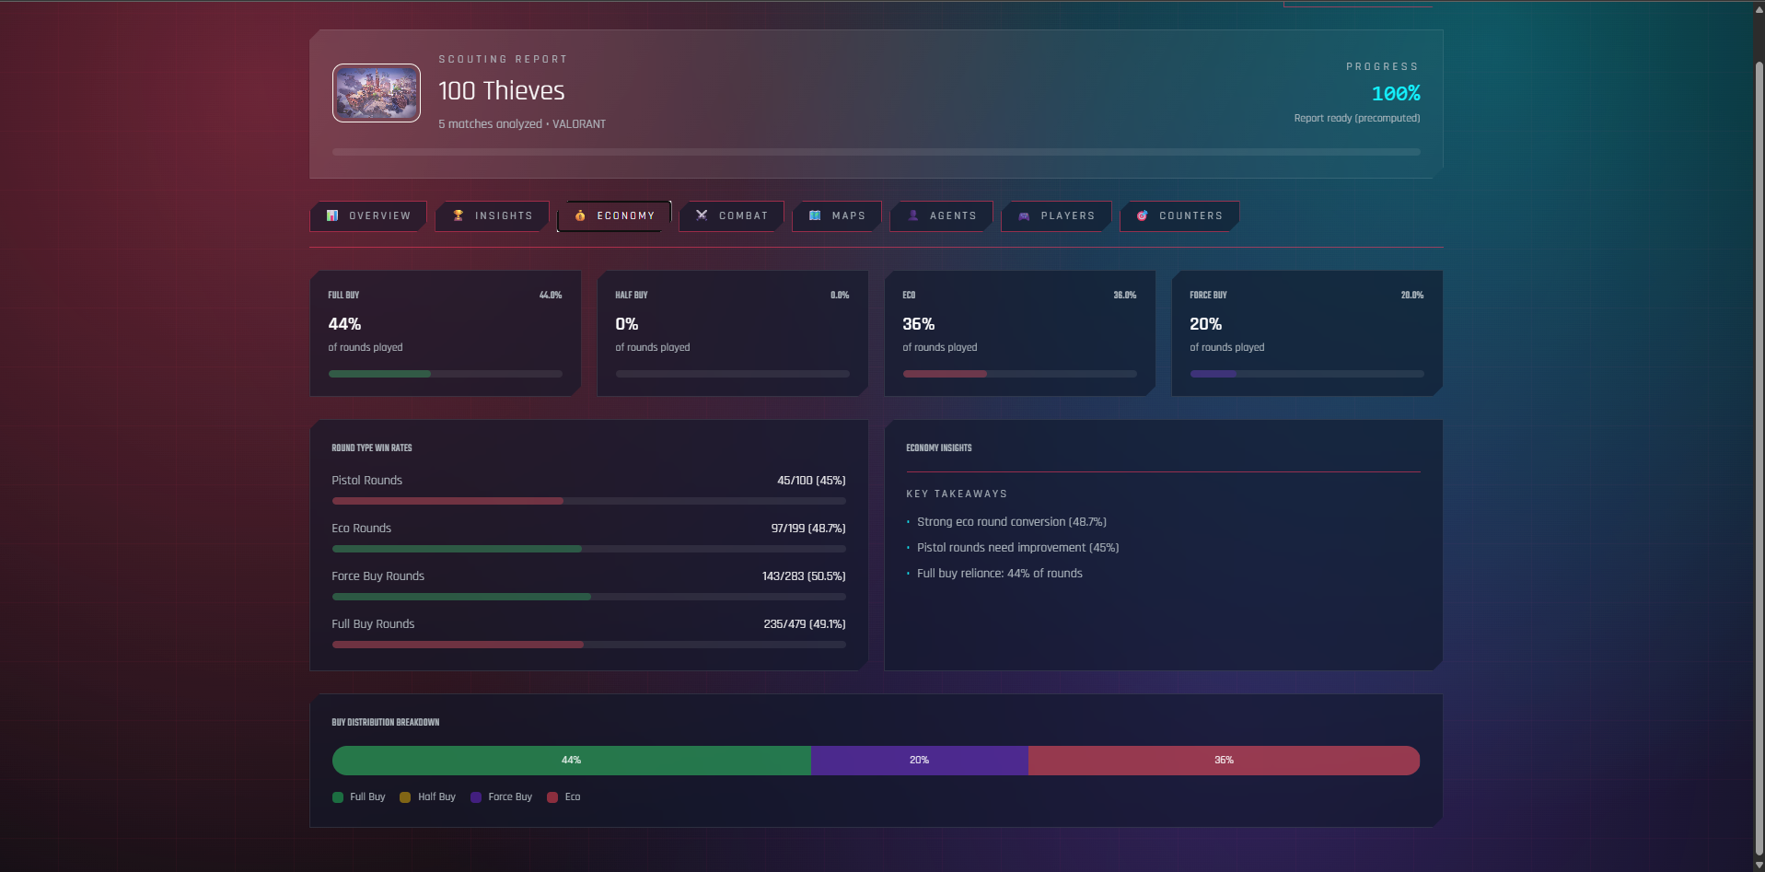Image resolution: width=1765 pixels, height=872 pixels.
Task: Click the Full Buy card progress bar
Action: point(445,374)
